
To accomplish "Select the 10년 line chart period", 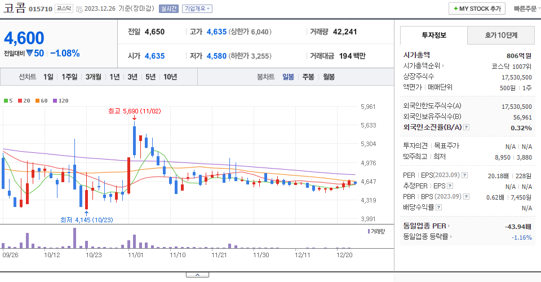I will click(x=170, y=77).
